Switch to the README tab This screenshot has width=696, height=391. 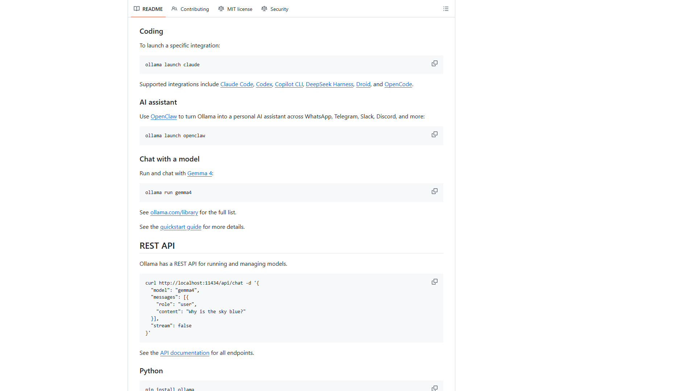(x=148, y=9)
